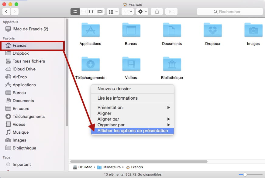Select the Images folder icon
The image size is (265, 178).
pyautogui.click(x=253, y=30)
